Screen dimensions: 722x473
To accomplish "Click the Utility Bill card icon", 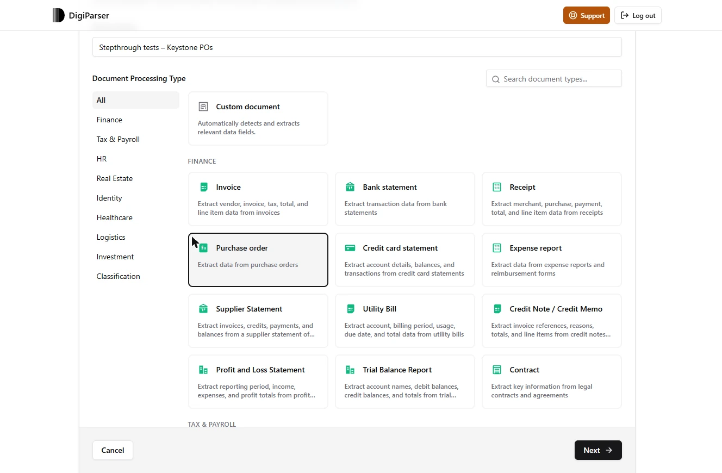I will [x=350, y=309].
